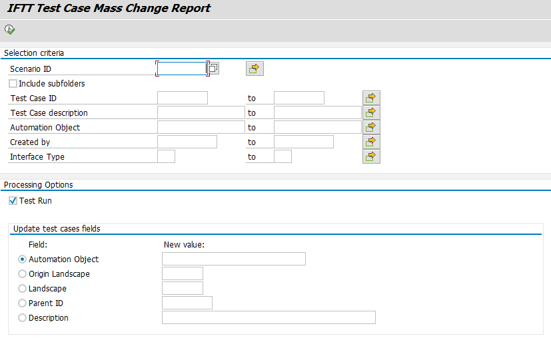This screenshot has height=348, width=551.
Task: Click the Description new value field
Action: [x=269, y=317]
